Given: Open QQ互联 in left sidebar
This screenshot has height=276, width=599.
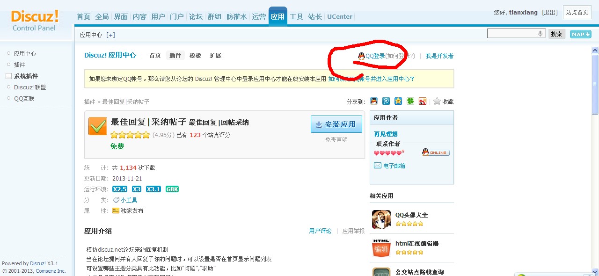Looking at the screenshot, I should click(x=24, y=99).
